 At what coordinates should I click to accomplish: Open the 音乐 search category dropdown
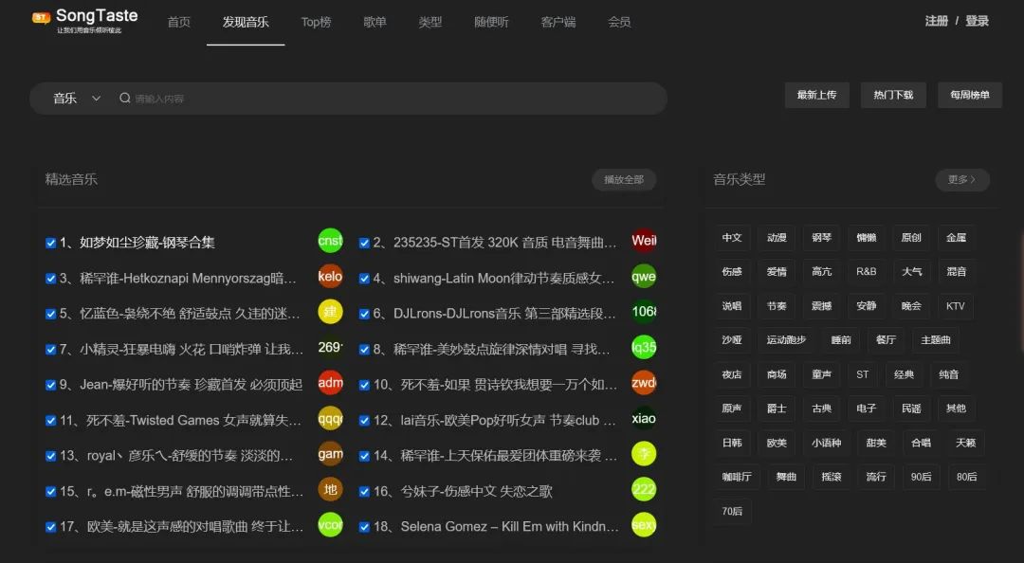(76, 97)
